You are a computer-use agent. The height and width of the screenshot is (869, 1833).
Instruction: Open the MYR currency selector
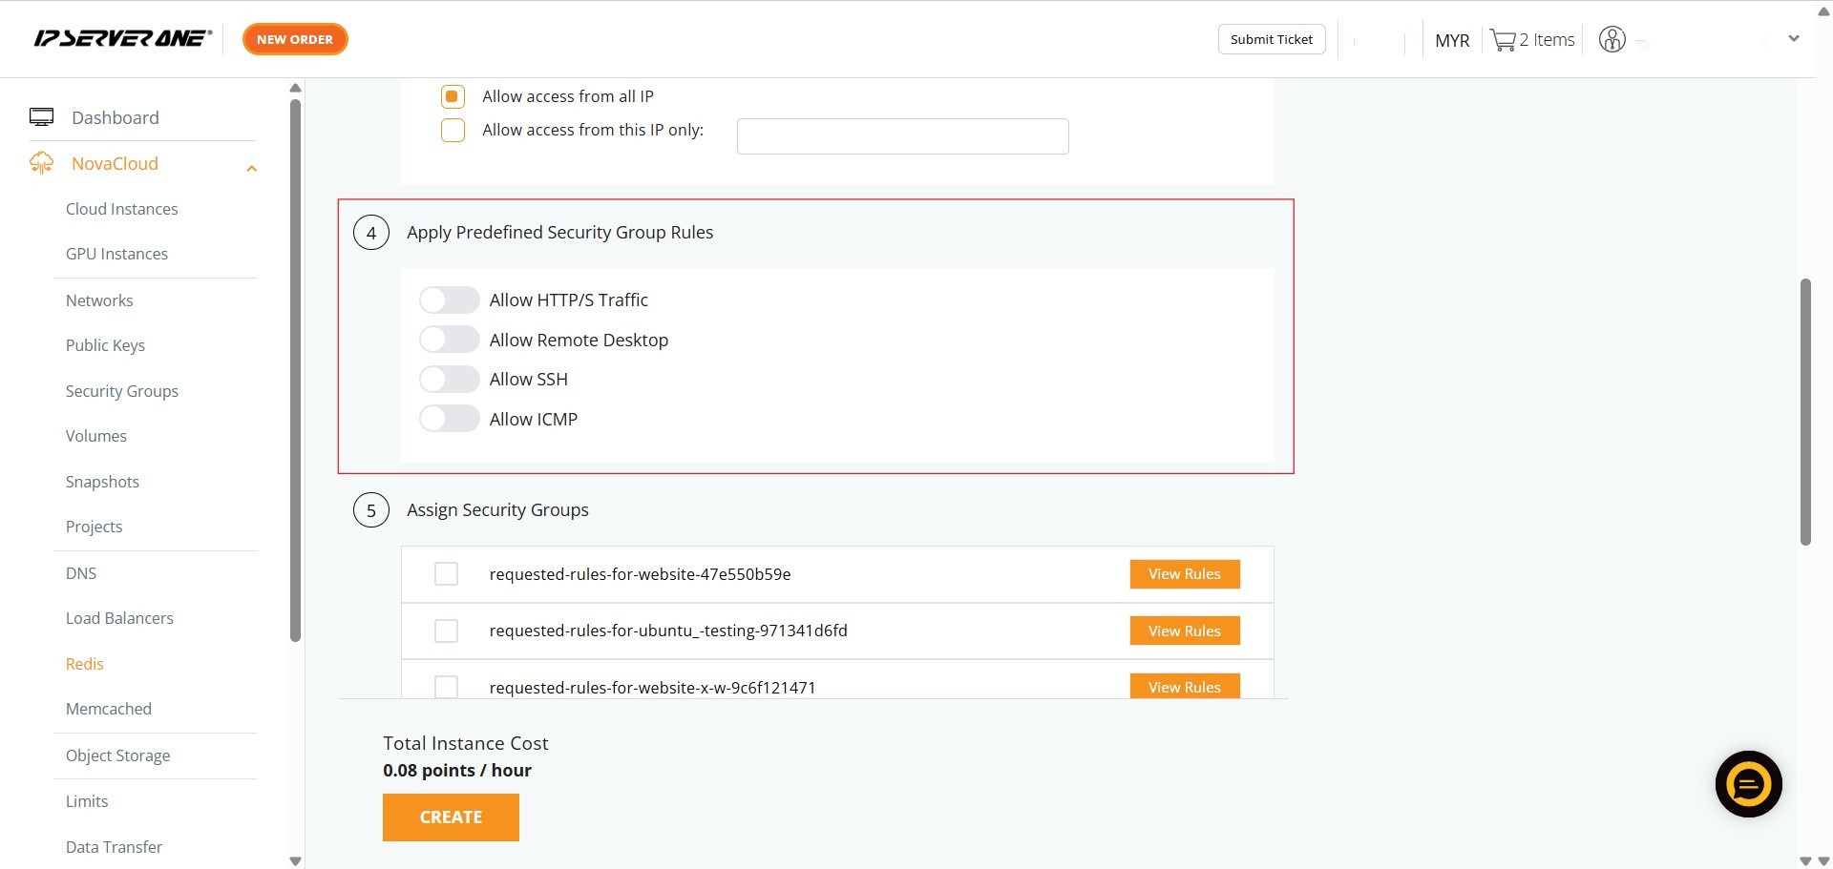(1451, 40)
